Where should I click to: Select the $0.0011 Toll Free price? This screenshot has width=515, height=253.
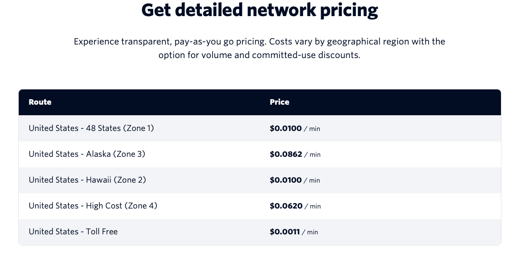pos(285,232)
